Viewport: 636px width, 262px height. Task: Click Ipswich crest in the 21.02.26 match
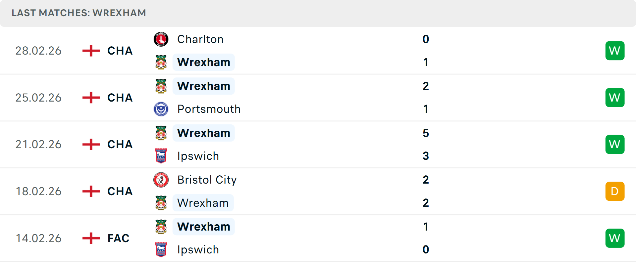pyautogui.click(x=161, y=156)
